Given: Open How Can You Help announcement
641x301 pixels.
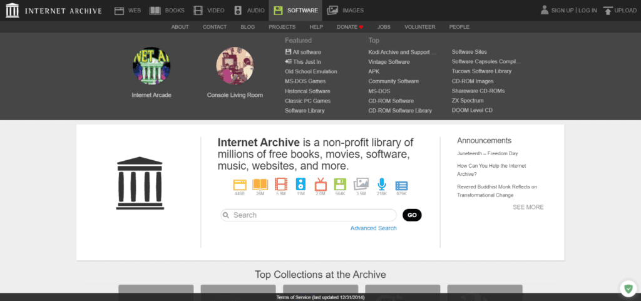Looking at the screenshot, I should coord(491,170).
